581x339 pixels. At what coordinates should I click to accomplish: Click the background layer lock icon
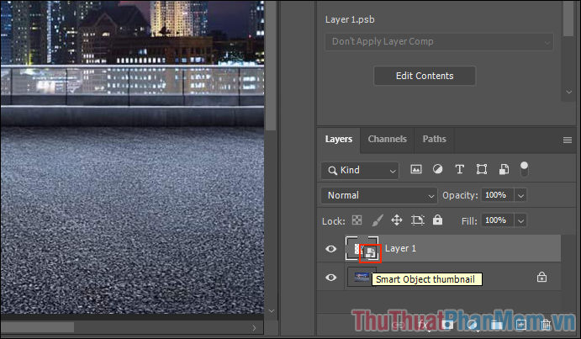tap(541, 277)
